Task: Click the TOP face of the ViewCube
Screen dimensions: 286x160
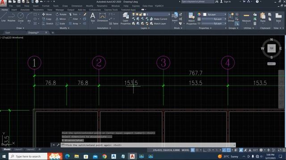Action: pos(271,48)
